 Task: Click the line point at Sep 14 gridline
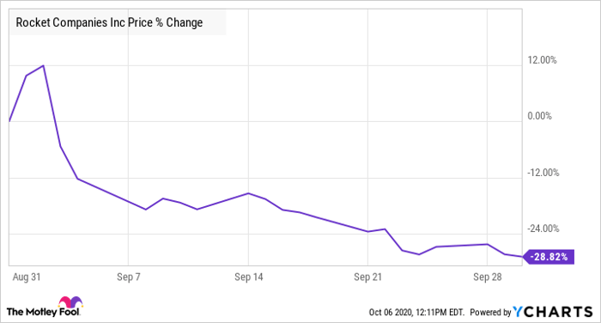coord(248,193)
